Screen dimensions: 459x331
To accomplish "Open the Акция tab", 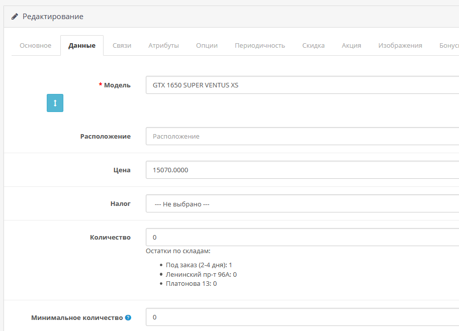I will click(351, 46).
